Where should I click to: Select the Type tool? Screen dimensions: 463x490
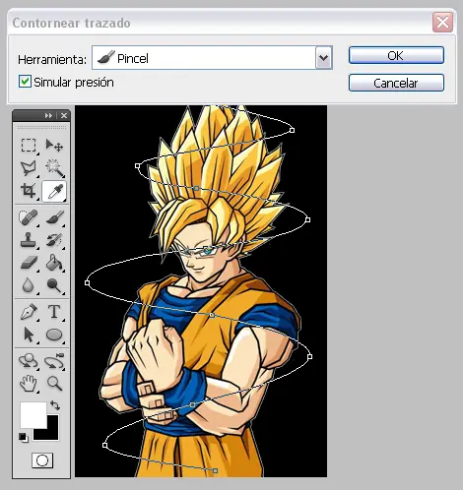coord(54,312)
